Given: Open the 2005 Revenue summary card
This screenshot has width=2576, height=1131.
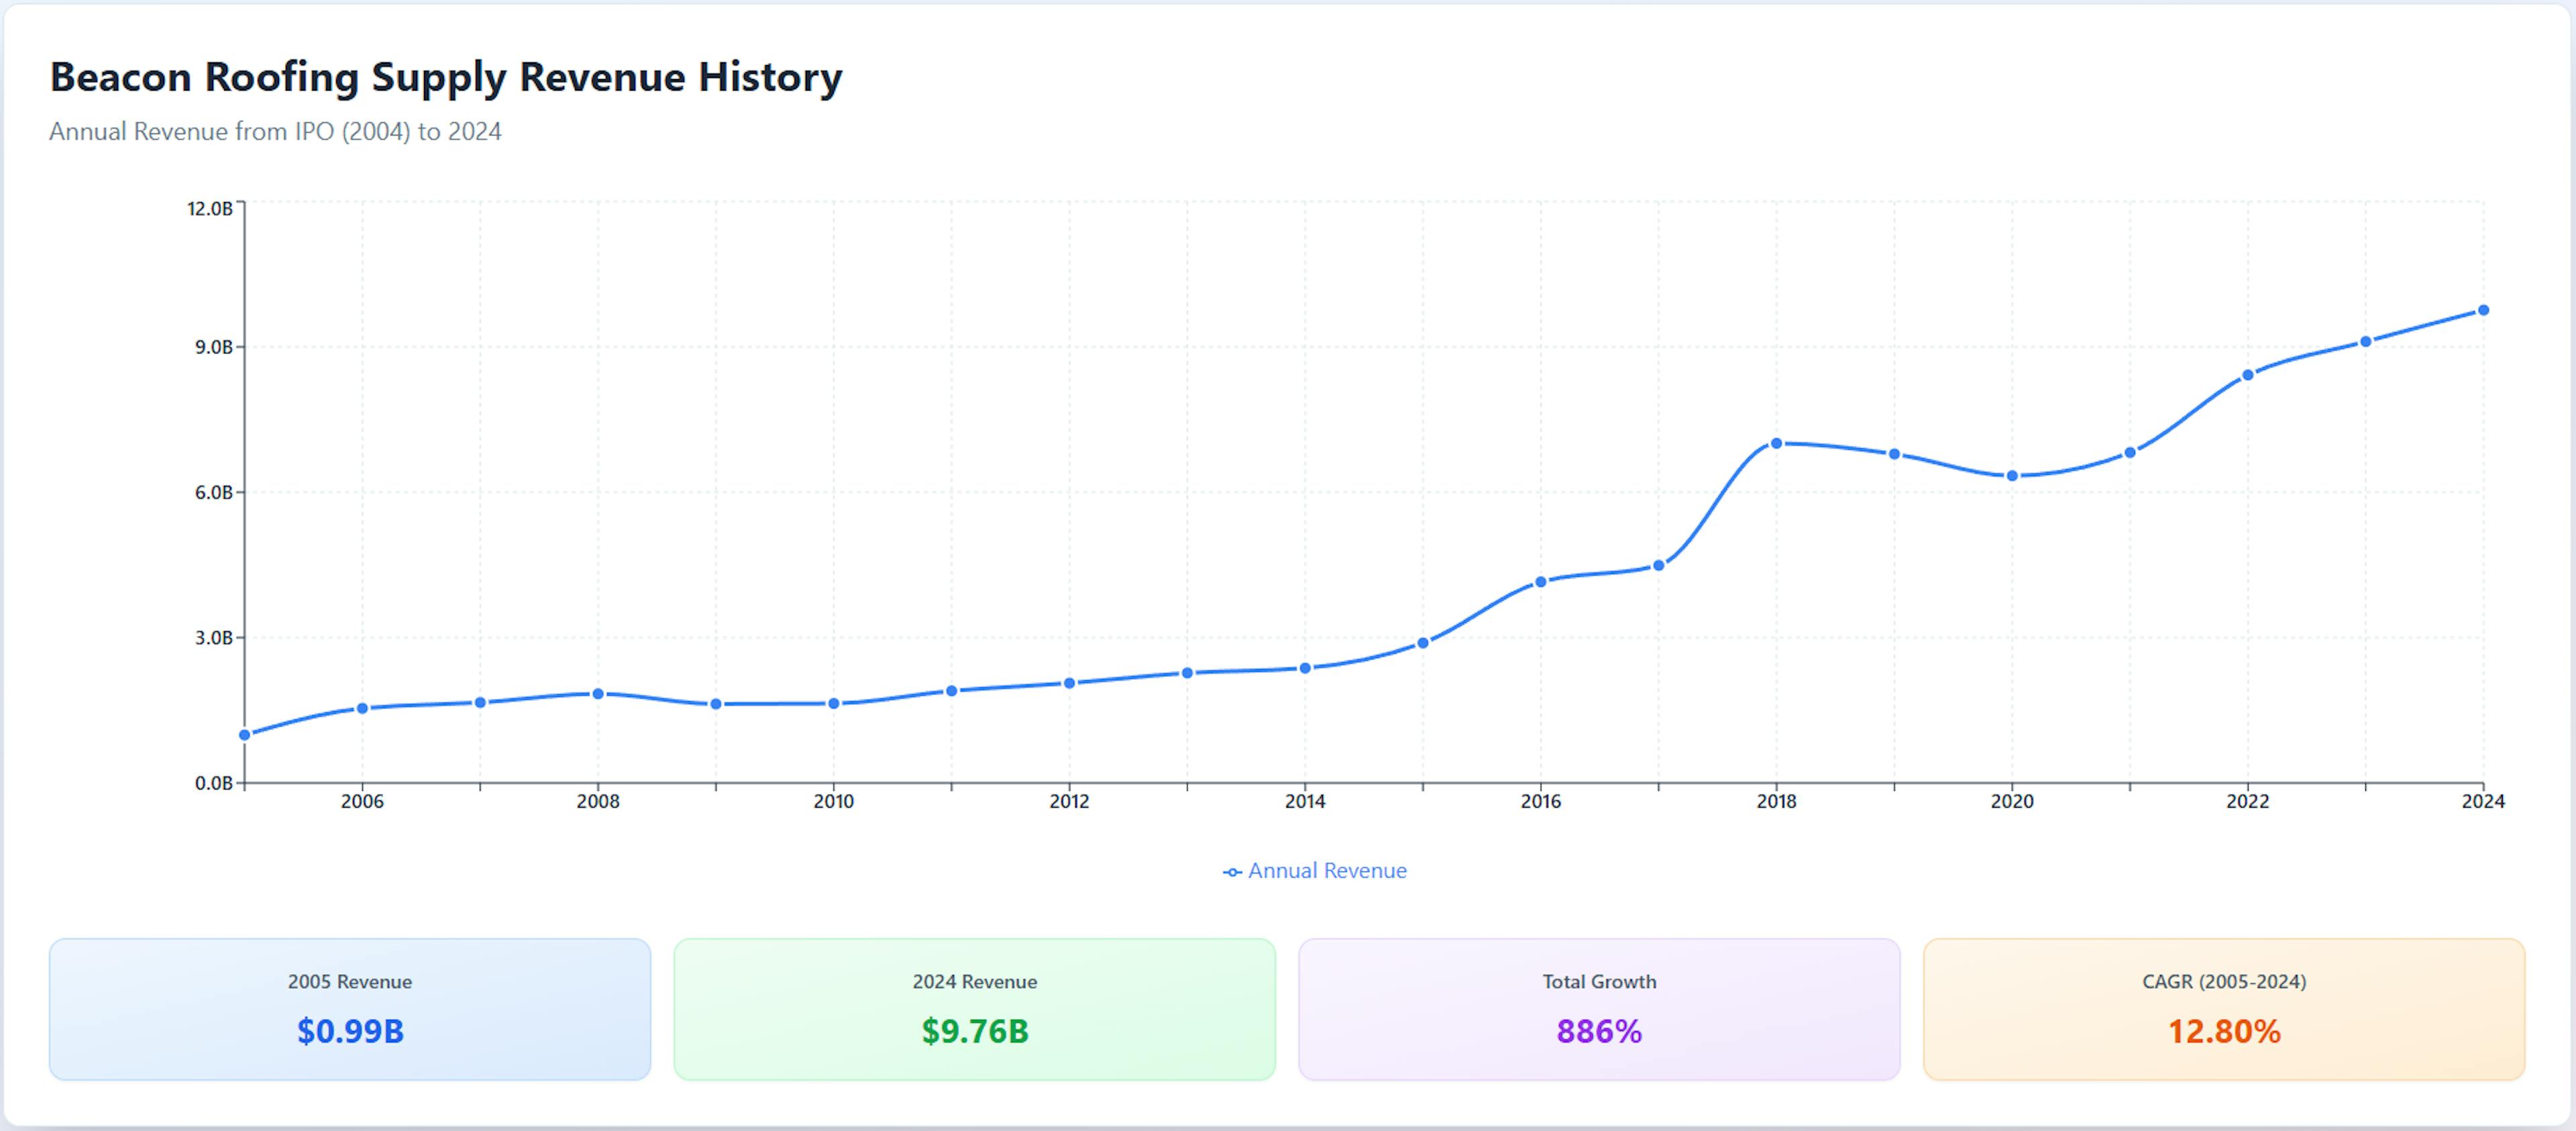Looking at the screenshot, I should (350, 1008).
